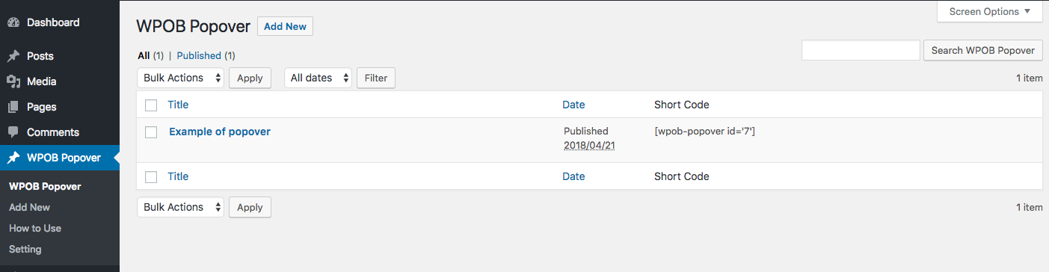Viewport: 1049px width, 272px height.
Task: Tick the select-all checkbox in header row
Action: 151,105
